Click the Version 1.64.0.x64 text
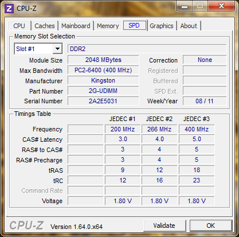Viewport: 239px width, 237px height. point(76,227)
